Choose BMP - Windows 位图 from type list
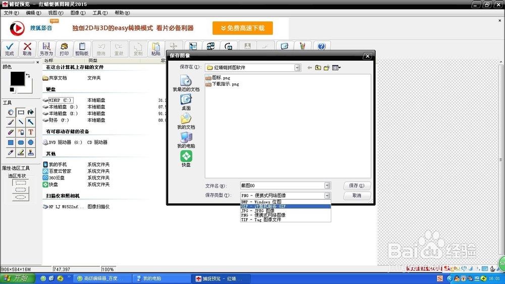 [x=285, y=202]
